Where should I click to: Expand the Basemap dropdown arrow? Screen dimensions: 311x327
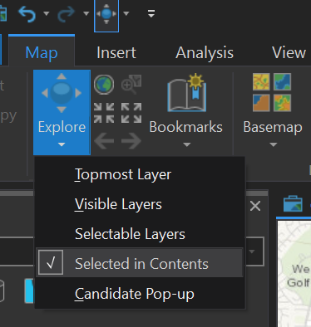point(274,144)
